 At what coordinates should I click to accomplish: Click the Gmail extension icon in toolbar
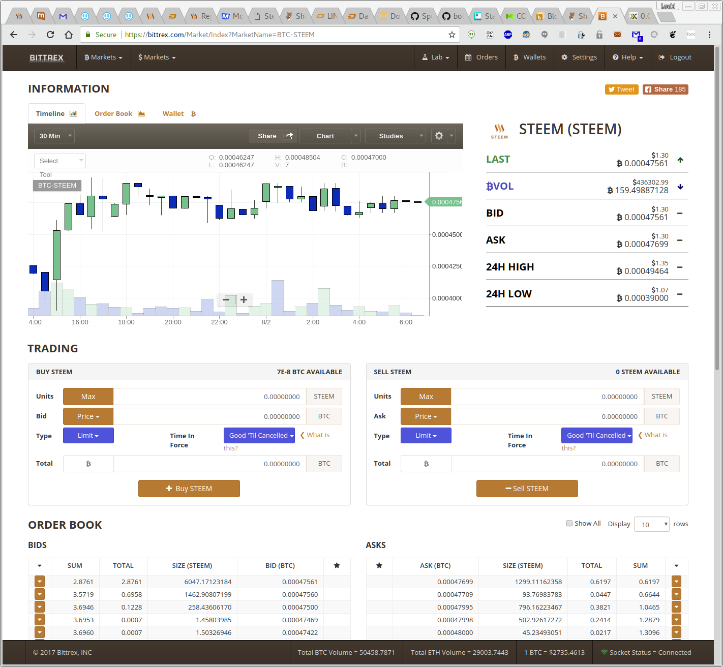(636, 35)
